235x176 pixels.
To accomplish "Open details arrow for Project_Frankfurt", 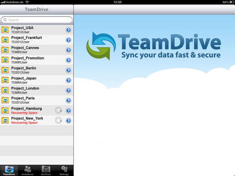I will (x=69, y=40).
